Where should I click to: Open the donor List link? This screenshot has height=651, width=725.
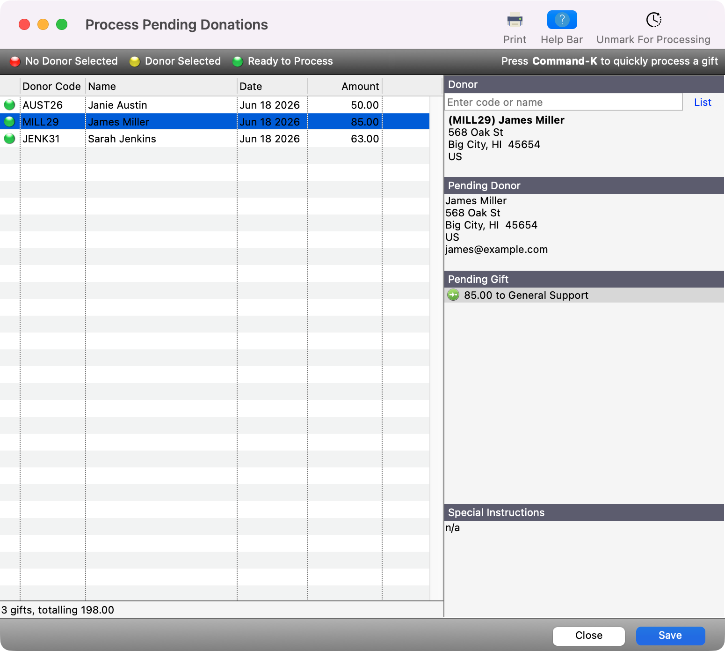pos(703,102)
